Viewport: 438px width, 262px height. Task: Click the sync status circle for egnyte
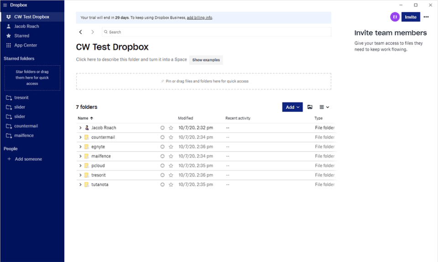[162, 147]
